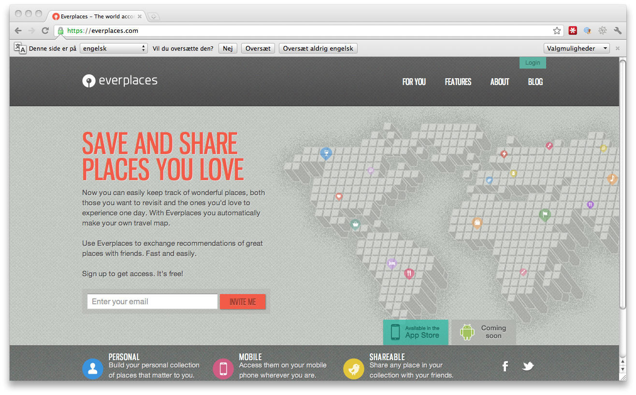Image resolution: width=636 pixels, height=395 pixels.
Task: Click the 'Vil du oversætte den?' text
Action: tap(183, 49)
